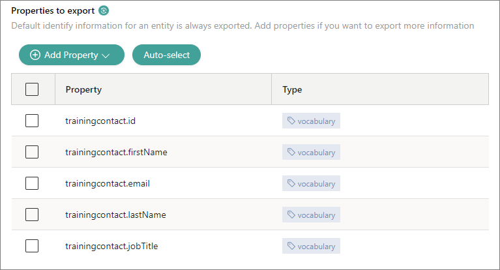Viewport: 500px width, 270px height.
Task: Select the trainingcontact.email row checkbox
Action: pyautogui.click(x=32, y=183)
